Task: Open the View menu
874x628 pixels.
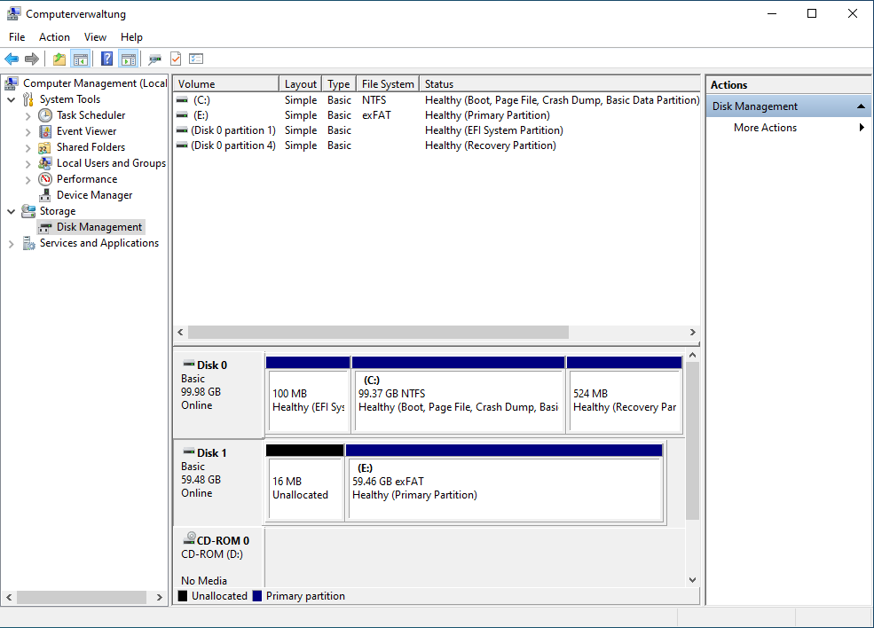Action: pyautogui.click(x=95, y=37)
